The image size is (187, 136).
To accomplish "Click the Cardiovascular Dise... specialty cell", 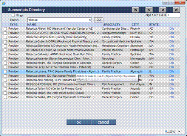I will (x=115, y=29).
